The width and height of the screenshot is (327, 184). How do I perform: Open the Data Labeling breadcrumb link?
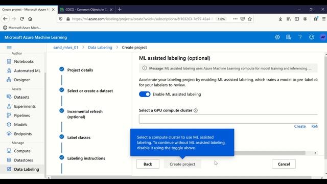(100, 48)
